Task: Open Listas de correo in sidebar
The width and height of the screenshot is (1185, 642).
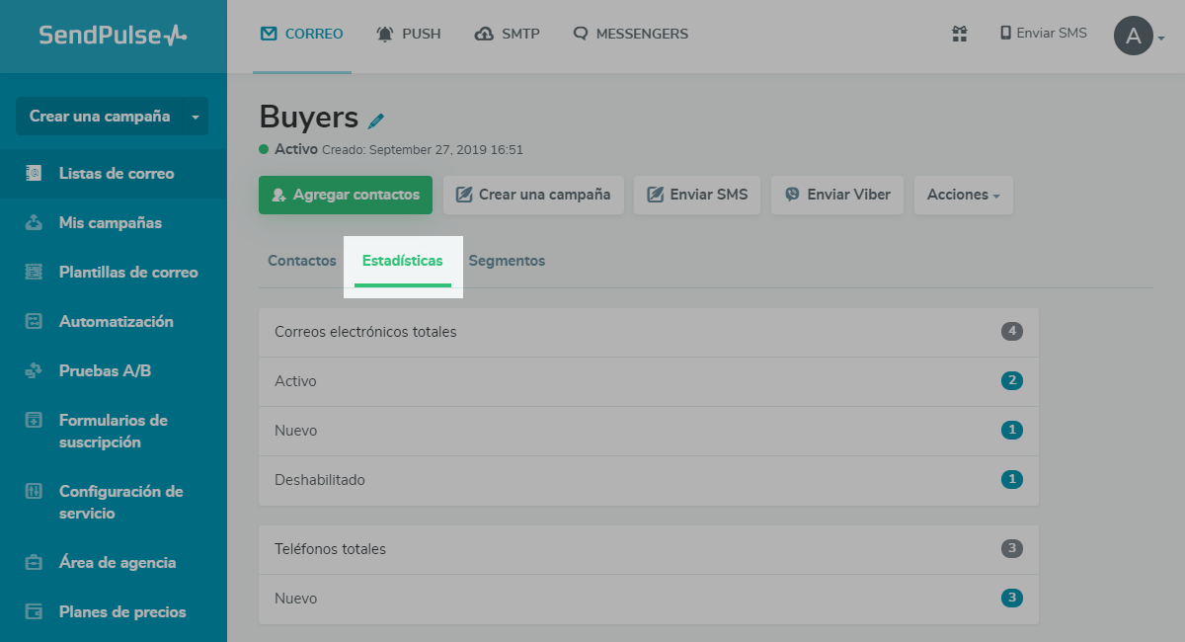Action: point(116,174)
